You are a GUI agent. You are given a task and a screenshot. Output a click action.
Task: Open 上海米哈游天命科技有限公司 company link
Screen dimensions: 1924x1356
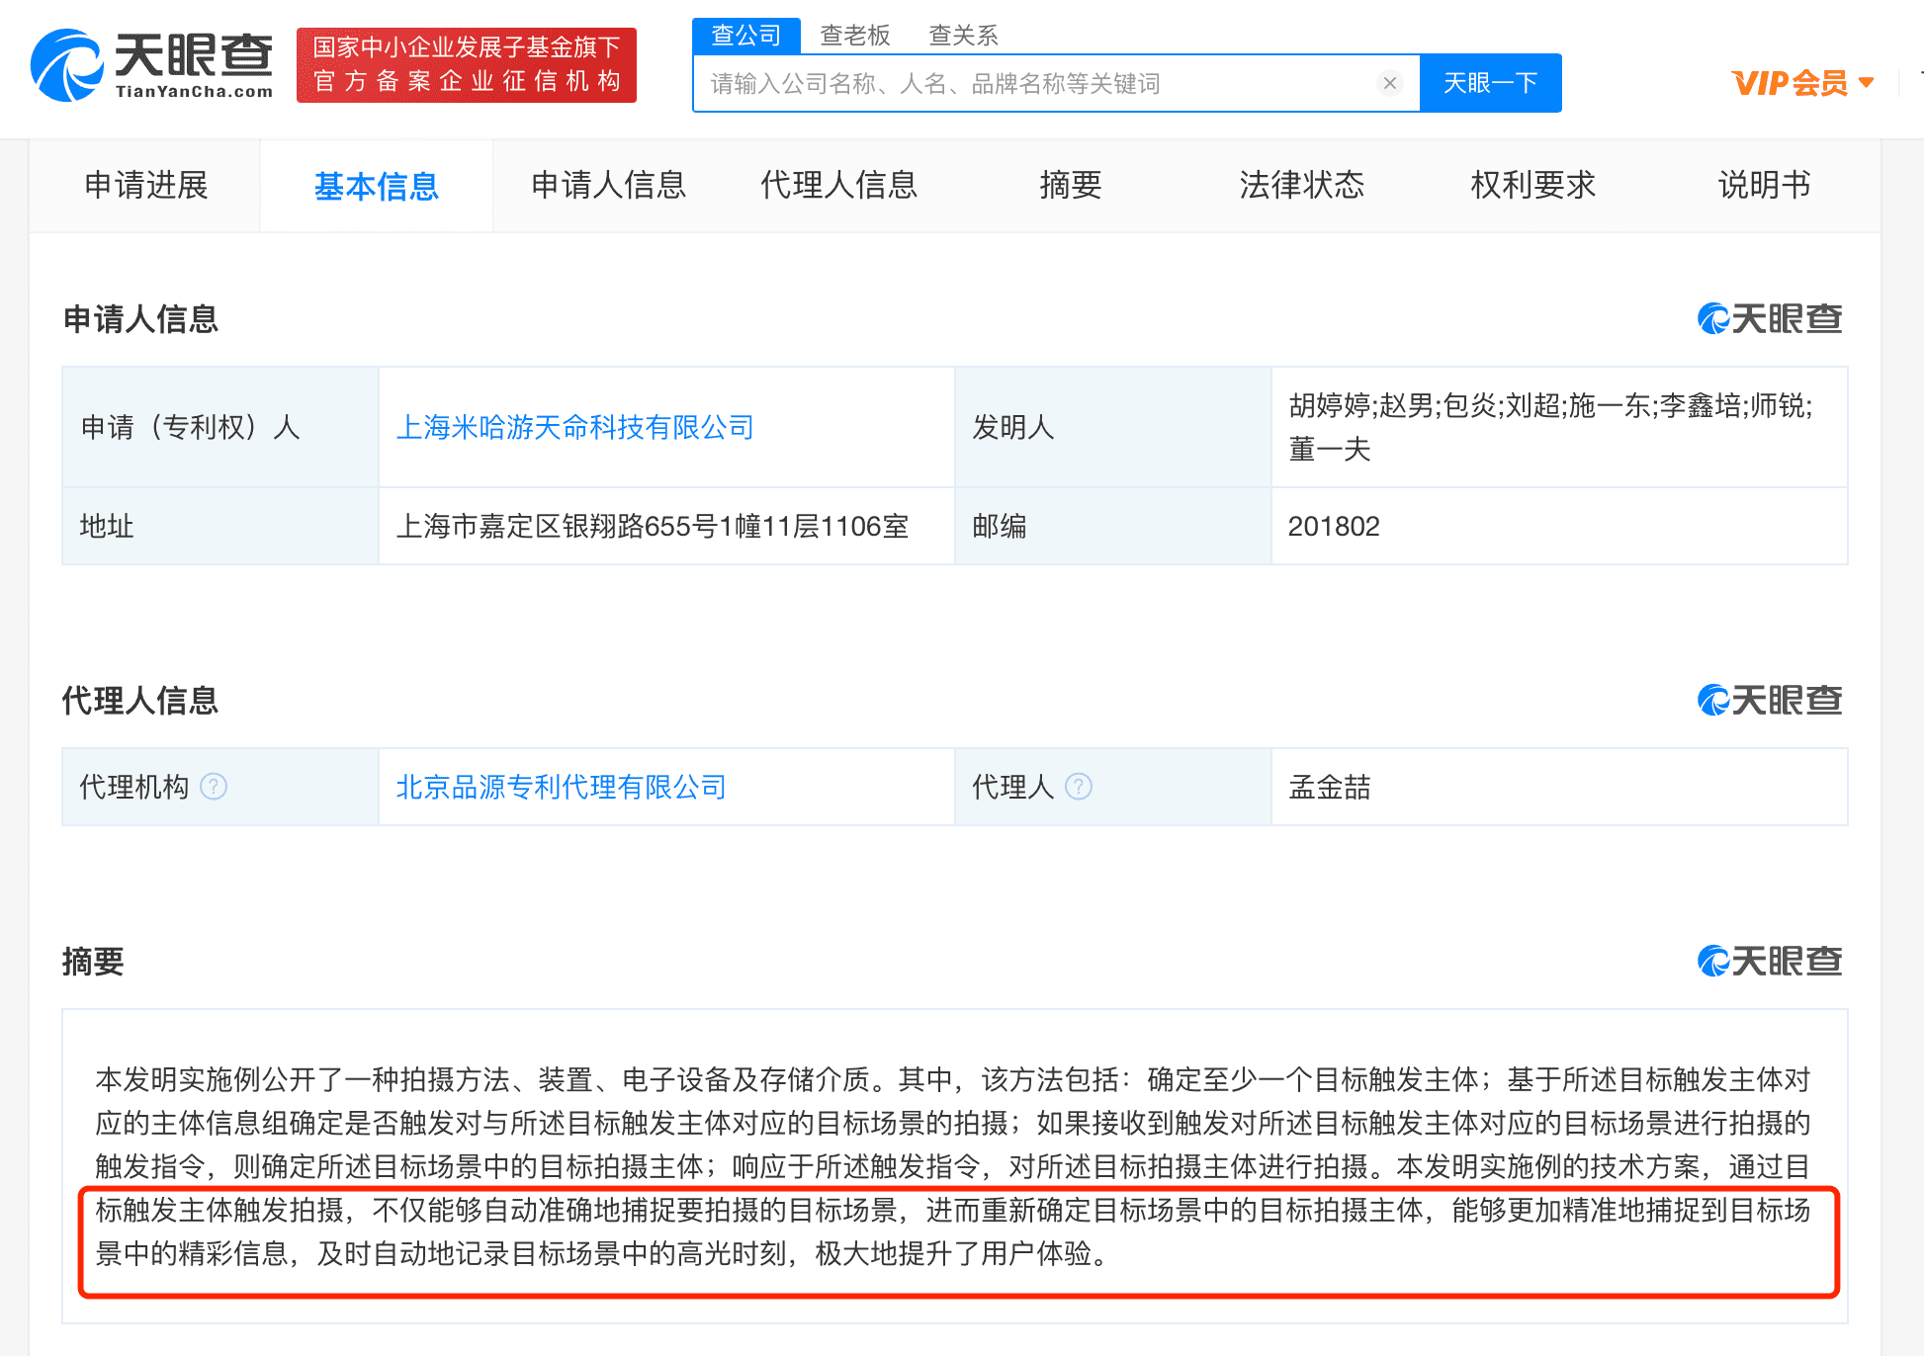point(575,427)
